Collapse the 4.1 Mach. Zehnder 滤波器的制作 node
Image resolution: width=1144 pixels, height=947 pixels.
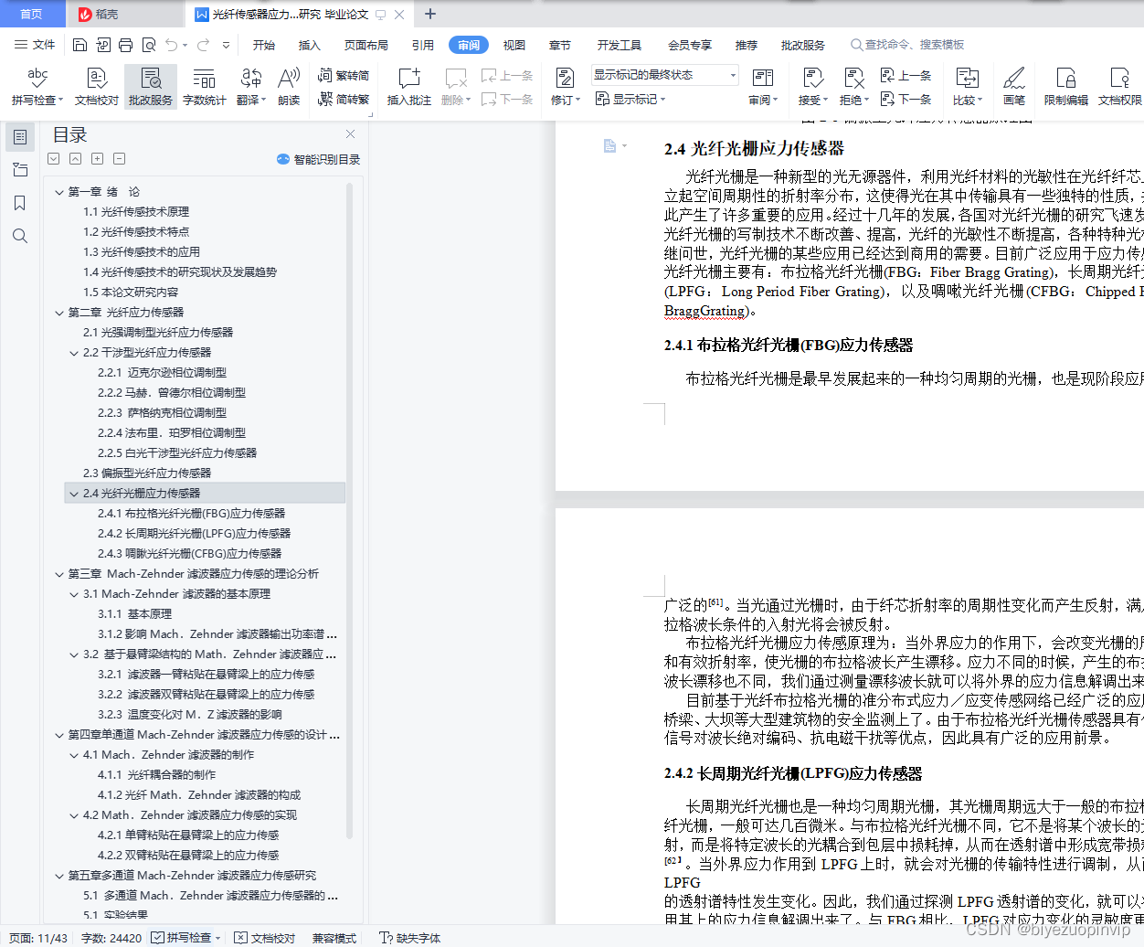click(x=74, y=755)
